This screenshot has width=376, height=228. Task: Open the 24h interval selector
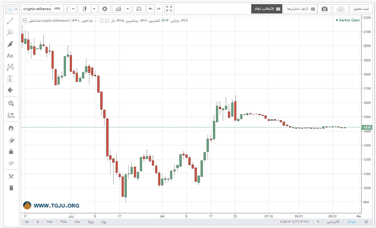tap(57, 9)
